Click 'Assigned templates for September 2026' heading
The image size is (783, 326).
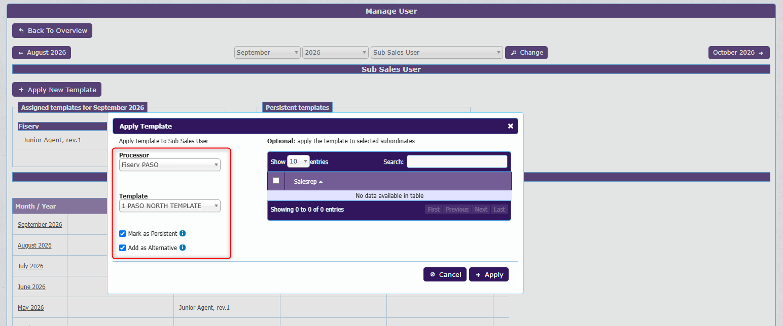[x=83, y=107]
